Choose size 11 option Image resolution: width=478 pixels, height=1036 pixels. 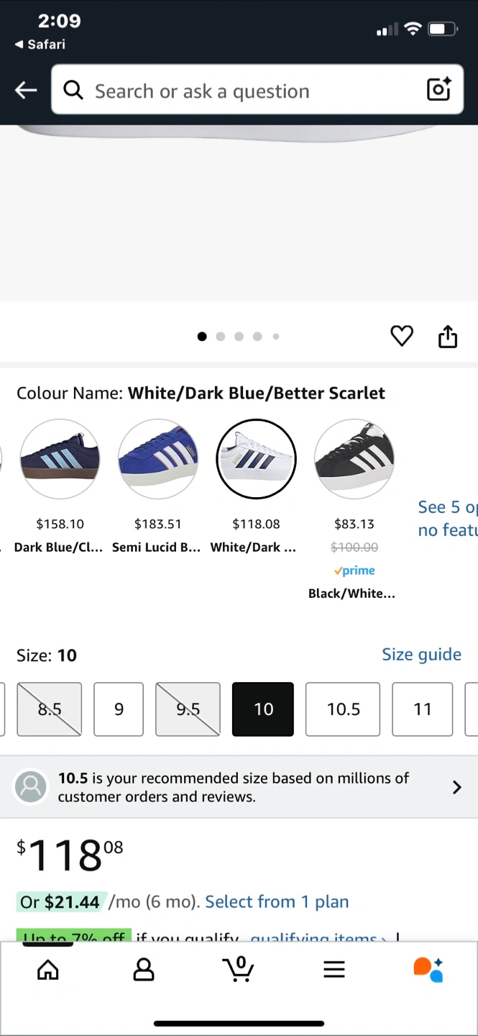pyautogui.click(x=423, y=709)
